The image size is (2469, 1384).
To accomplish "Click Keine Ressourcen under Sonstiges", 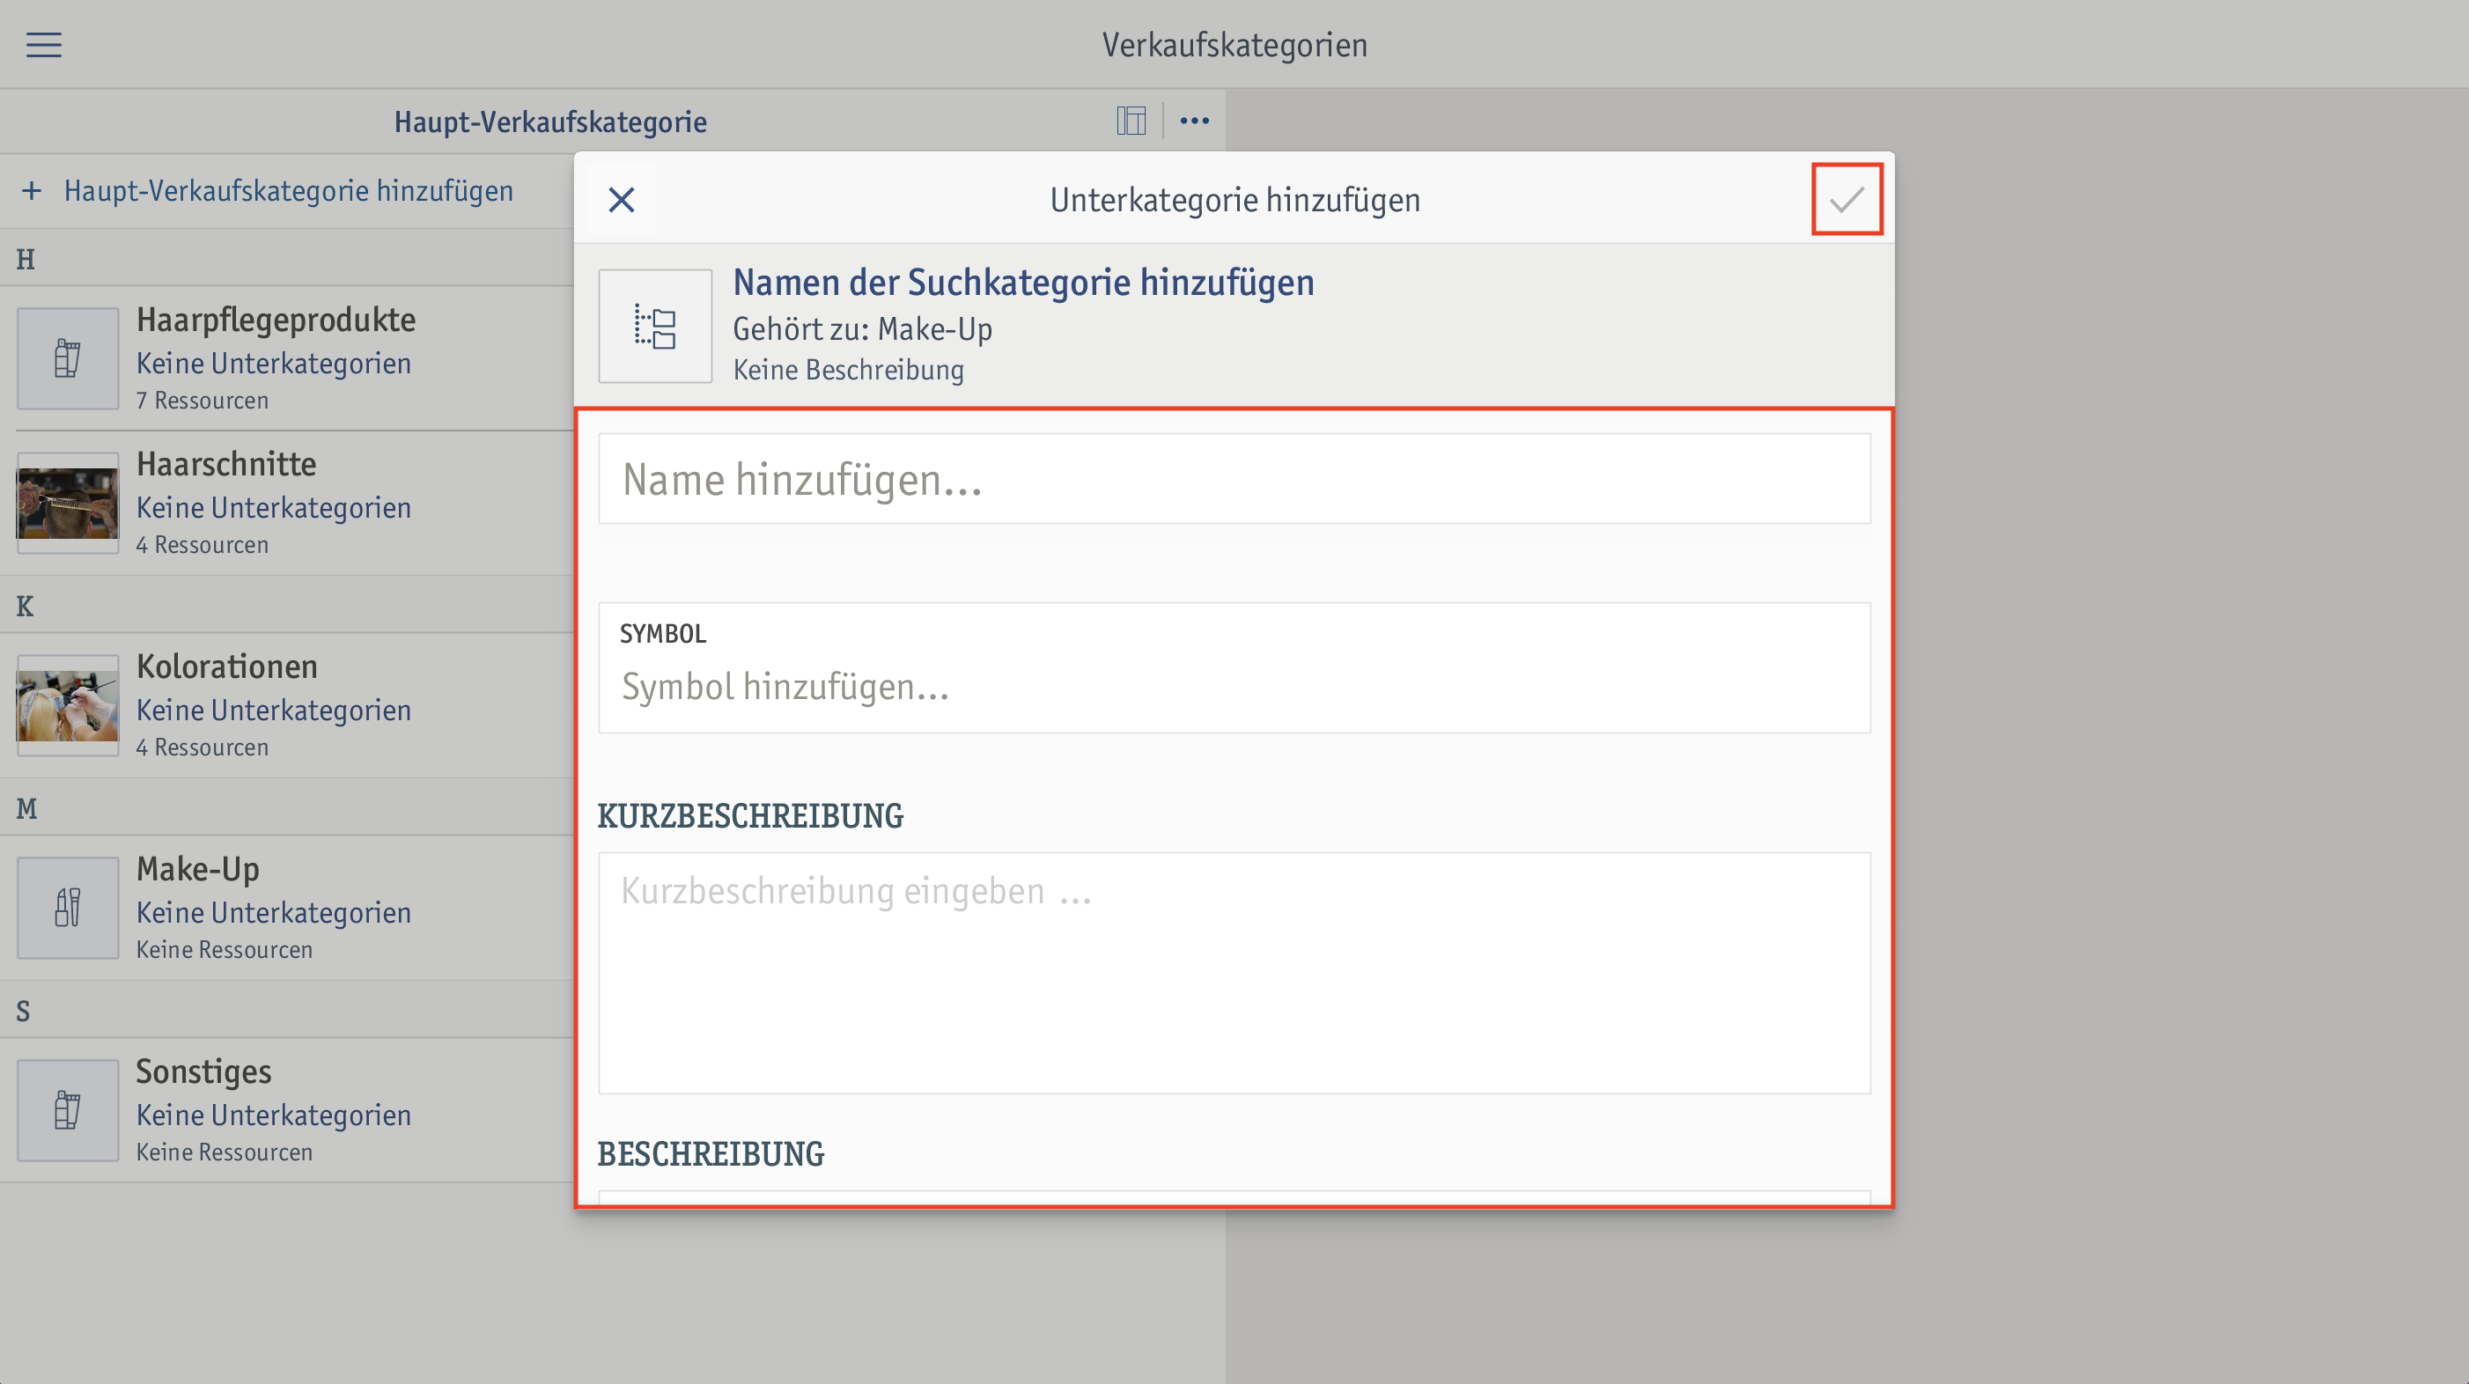I will [x=225, y=1151].
